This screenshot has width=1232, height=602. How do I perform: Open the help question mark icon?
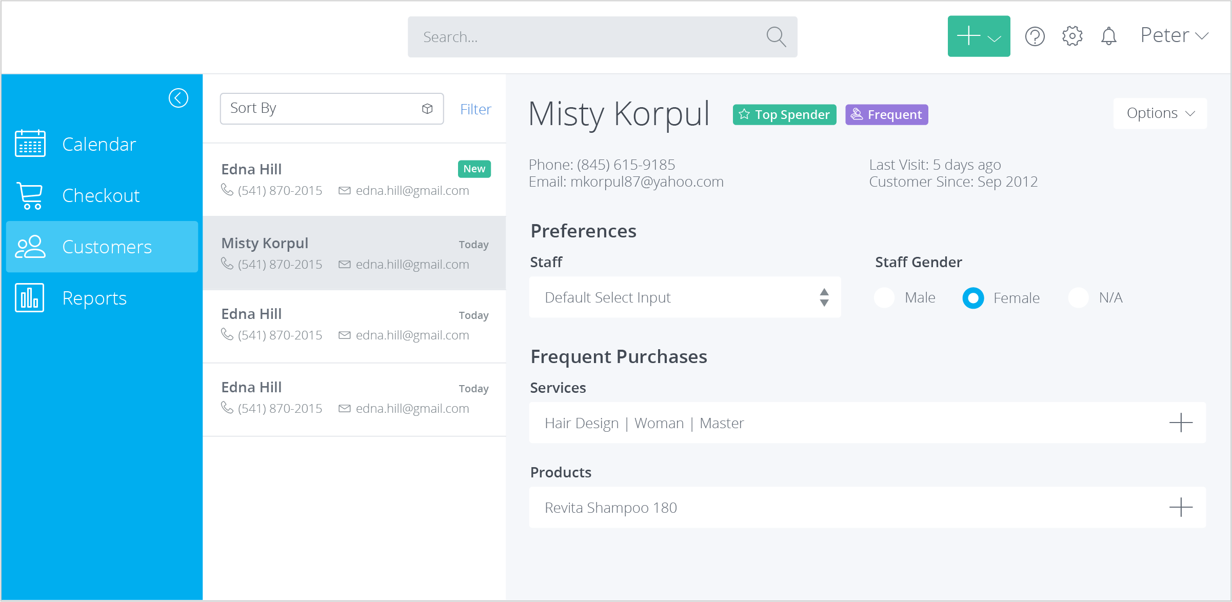[x=1035, y=36]
